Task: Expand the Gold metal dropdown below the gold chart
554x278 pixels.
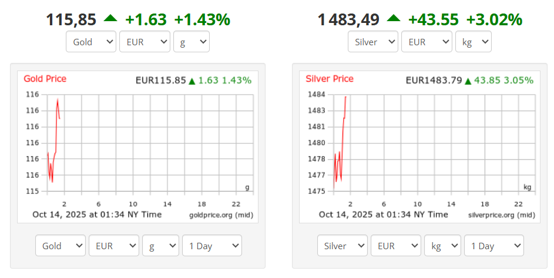Action: 61,246
